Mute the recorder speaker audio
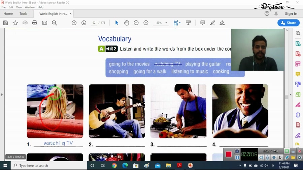This screenshot has width=303, height=170. [261, 158]
